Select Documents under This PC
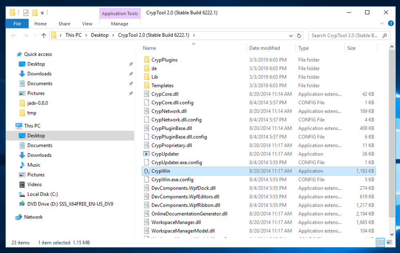 40,145
